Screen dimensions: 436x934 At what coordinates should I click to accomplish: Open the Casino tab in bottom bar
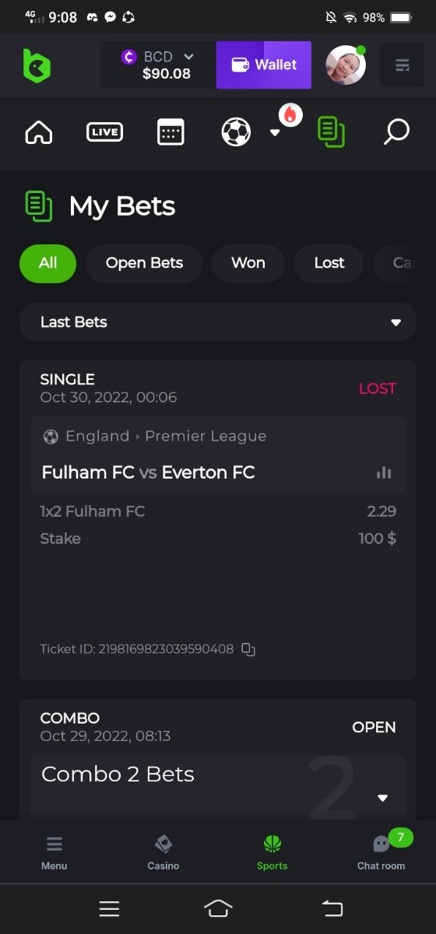[x=163, y=852]
